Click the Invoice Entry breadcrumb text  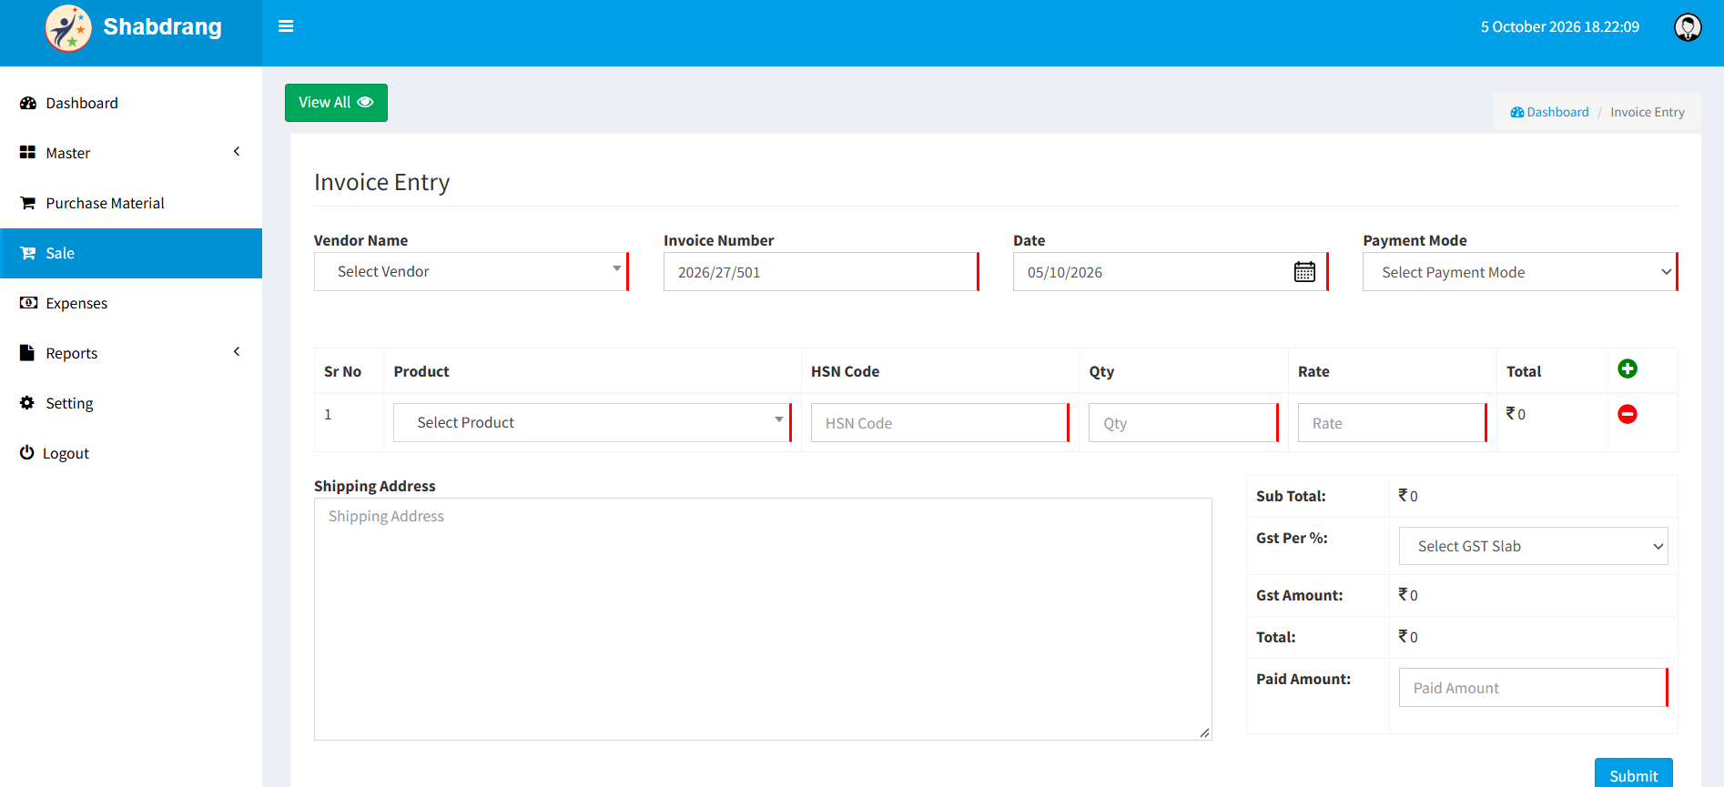pos(1648,112)
